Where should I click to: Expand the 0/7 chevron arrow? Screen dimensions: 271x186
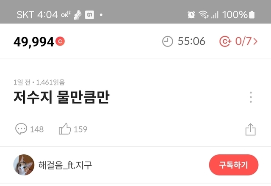[255, 41]
